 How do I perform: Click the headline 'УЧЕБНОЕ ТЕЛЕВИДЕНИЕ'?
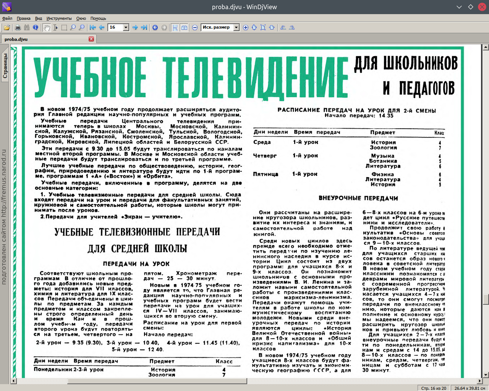190,78
